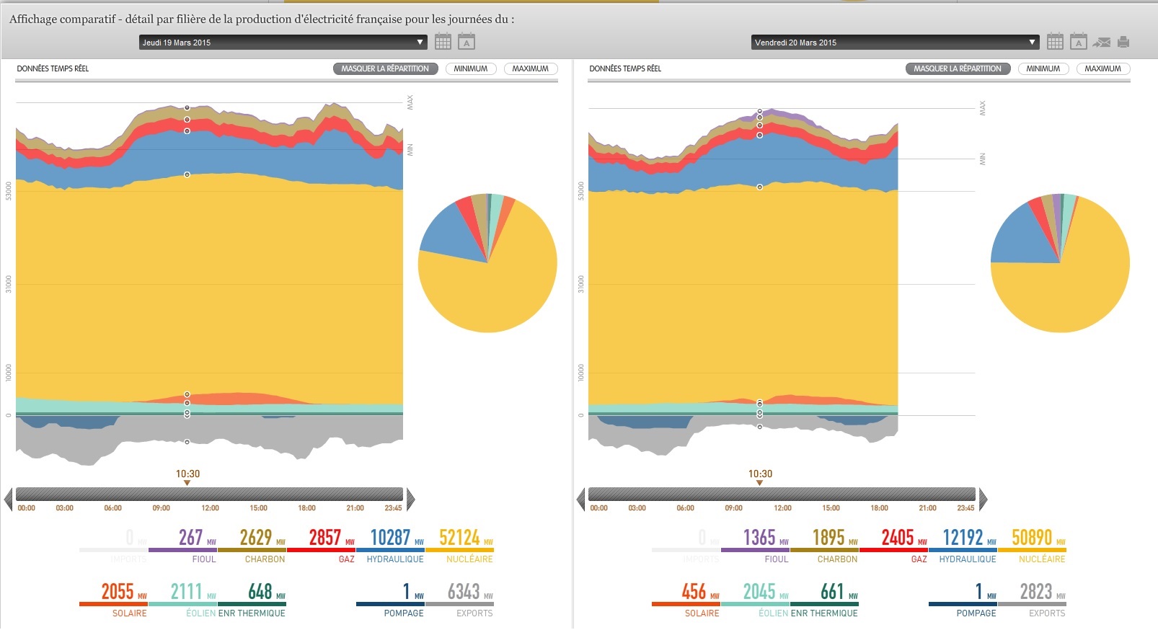Click the HYDRAULIQUE 12192 MW label on the right panel
This screenshot has height=630, width=1158.
tap(968, 546)
